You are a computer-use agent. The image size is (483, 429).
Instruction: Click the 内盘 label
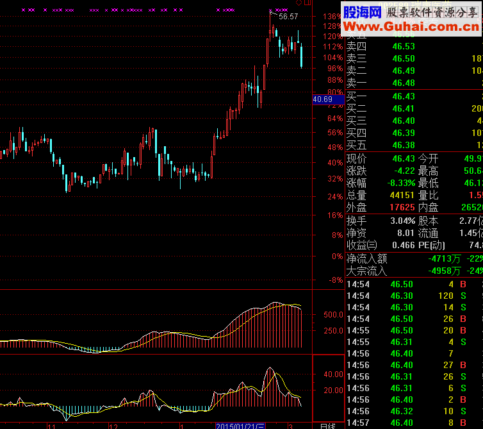tap(428, 207)
